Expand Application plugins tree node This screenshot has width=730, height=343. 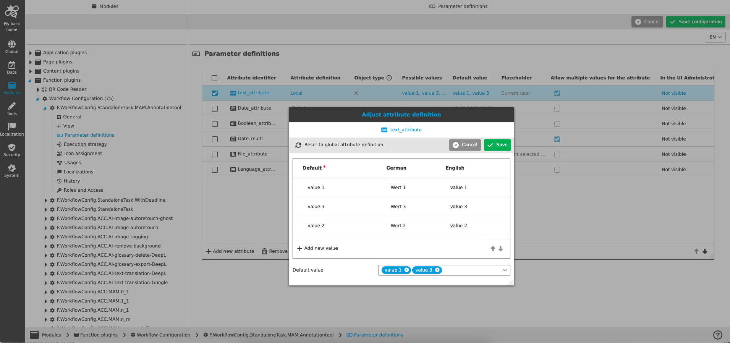31,53
